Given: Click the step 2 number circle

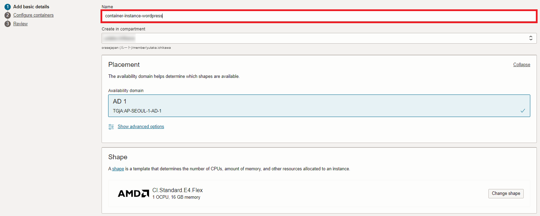Looking at the screenshot, I should tap(8, 15).
